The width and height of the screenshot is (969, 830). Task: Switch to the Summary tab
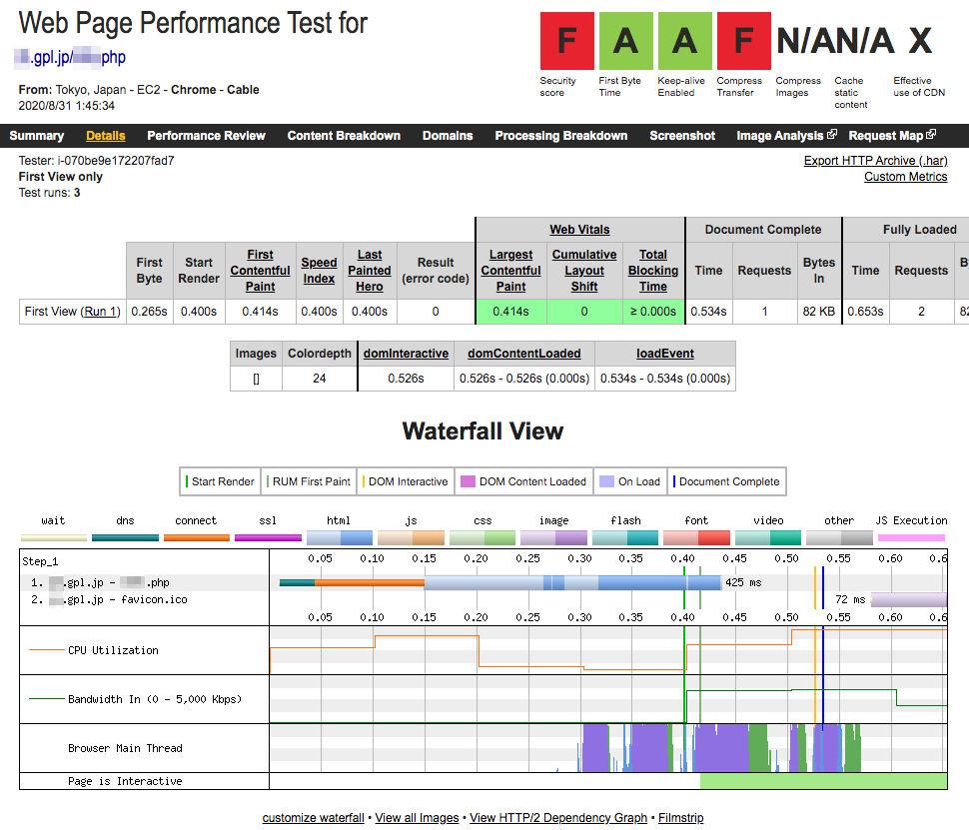coord(36,136)
